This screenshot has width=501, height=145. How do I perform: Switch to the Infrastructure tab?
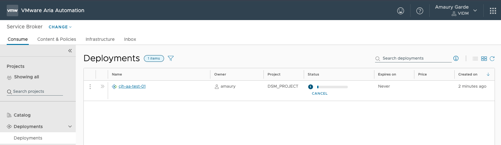point(100,39)
